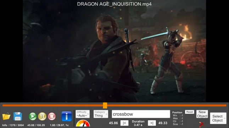The width and height of the screenshot is (229, 128).
Task: Stop the video with the red stop button
Action: [52, 116]
